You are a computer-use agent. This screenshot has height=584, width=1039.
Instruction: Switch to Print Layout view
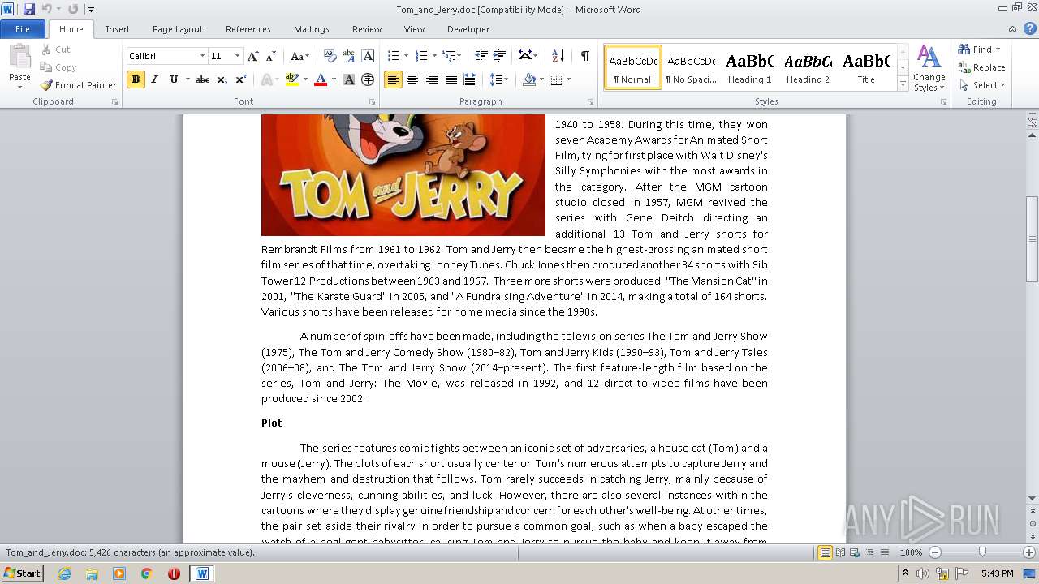tap(825, 552)
